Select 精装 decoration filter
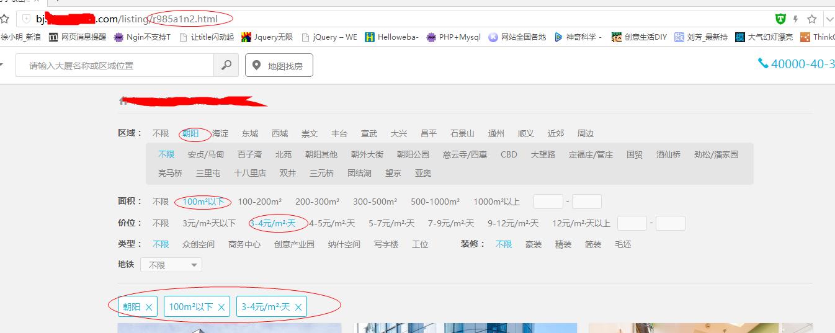This screenshot has height=333, width=835. (563, 244)
